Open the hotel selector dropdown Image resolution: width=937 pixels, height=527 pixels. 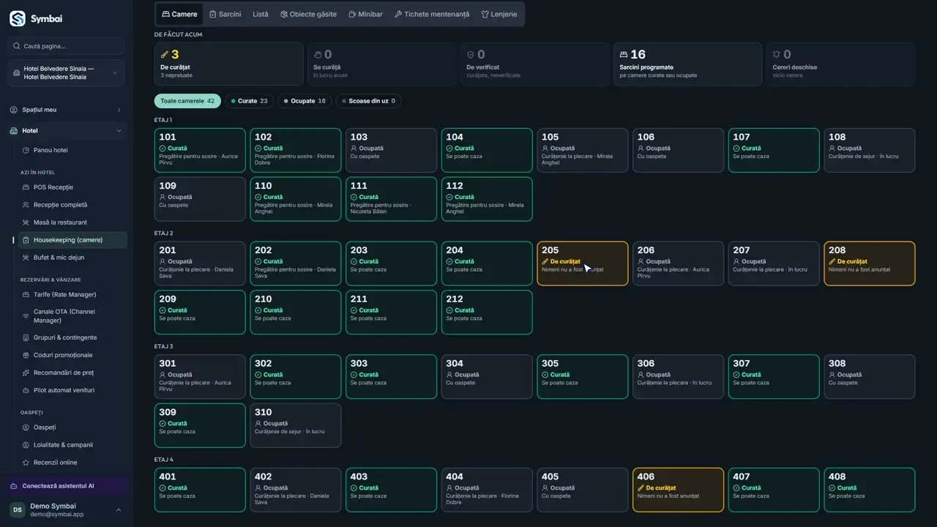[x=66, y=73]
